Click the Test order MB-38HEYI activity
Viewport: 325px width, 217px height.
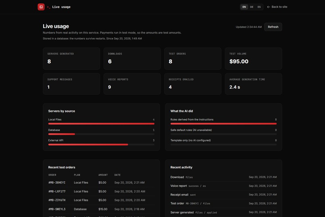coord(223,203)
